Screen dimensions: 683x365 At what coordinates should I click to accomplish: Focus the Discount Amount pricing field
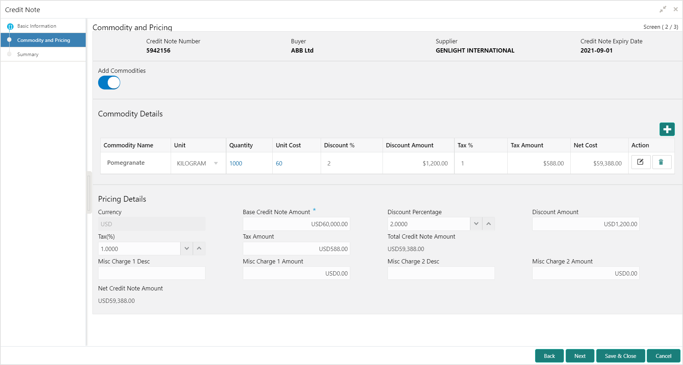click(x=586, y=224)
